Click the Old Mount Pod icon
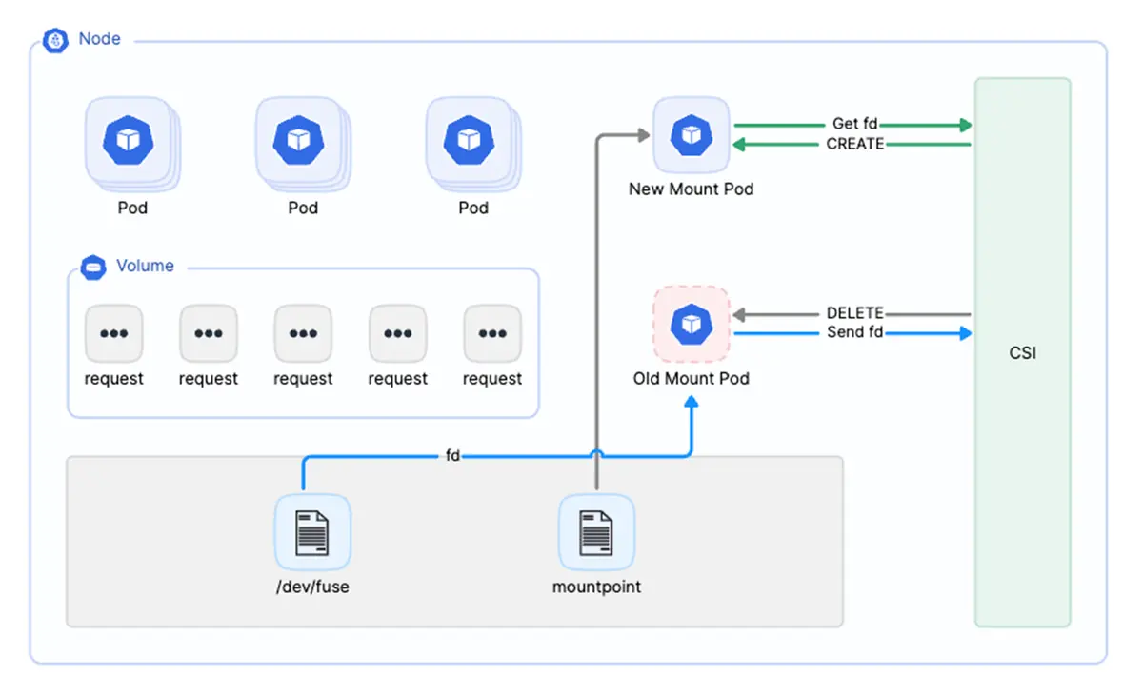 click(691, 325)
